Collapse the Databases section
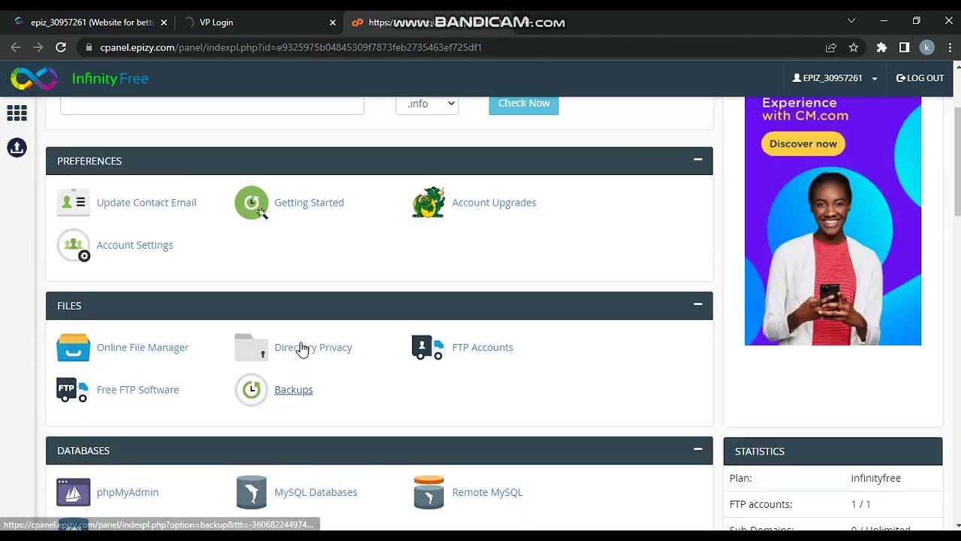 tap(697, 449)
